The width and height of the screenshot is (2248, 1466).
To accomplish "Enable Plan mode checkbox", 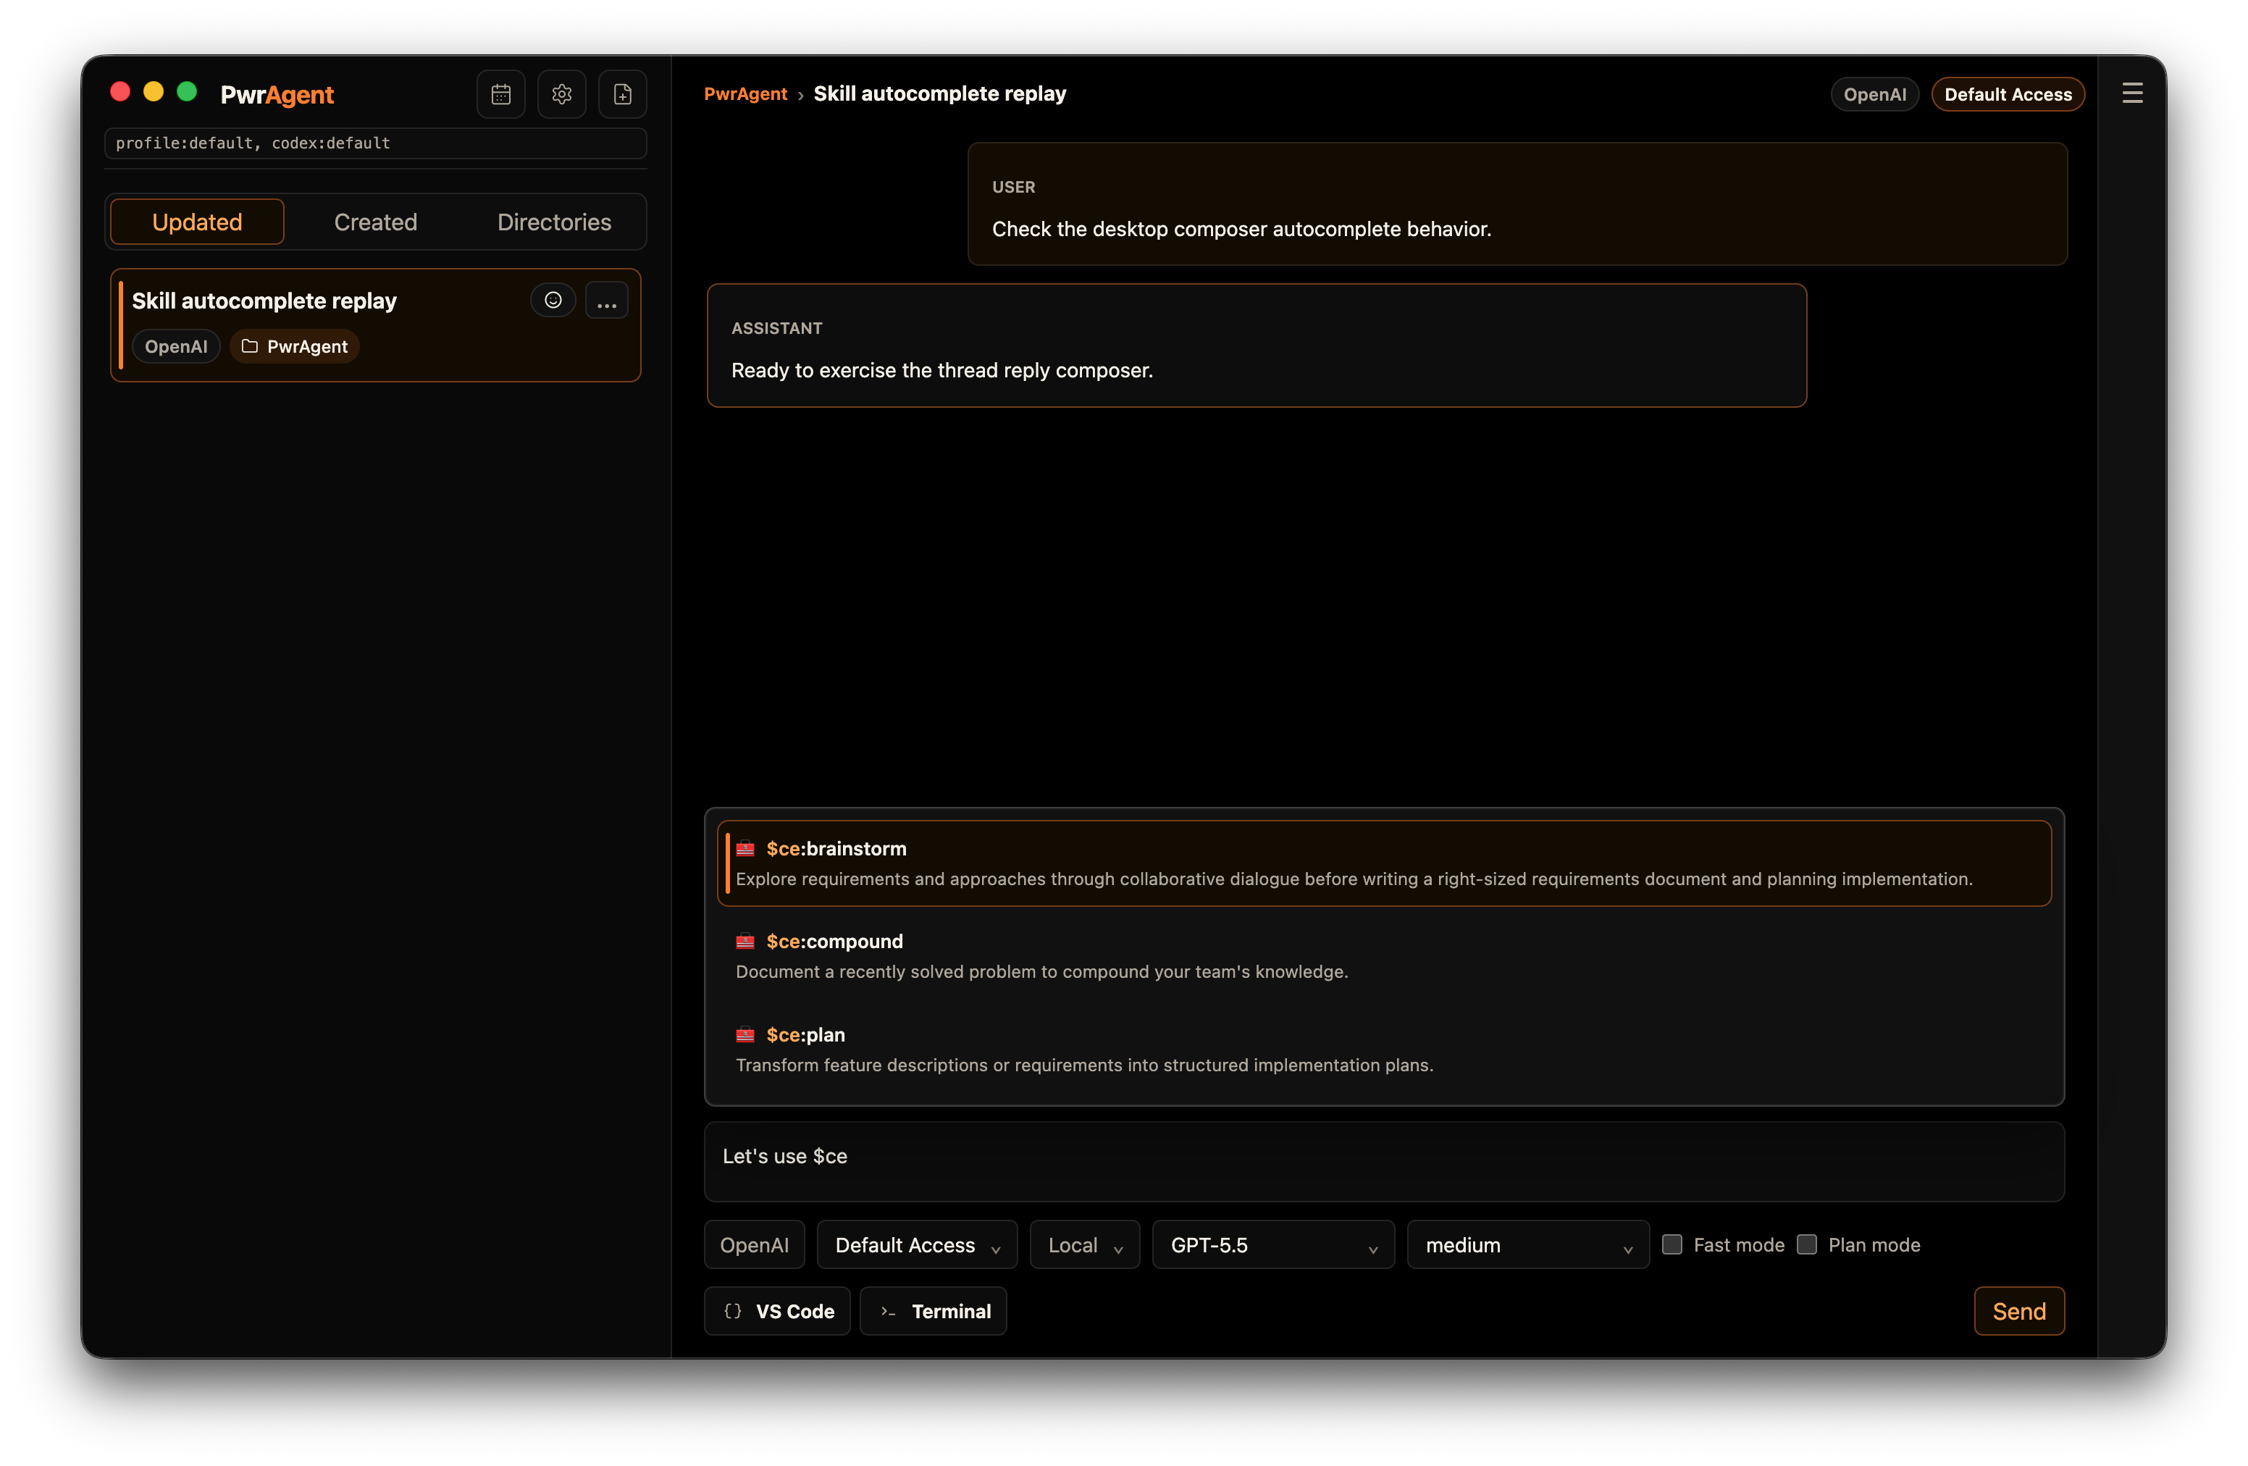I will click(1806, 1244).
